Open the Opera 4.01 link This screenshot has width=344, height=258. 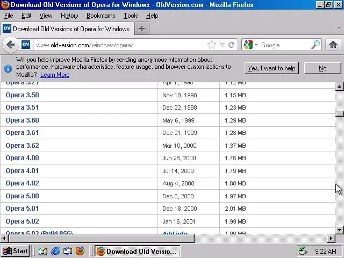tap(22, 171)
